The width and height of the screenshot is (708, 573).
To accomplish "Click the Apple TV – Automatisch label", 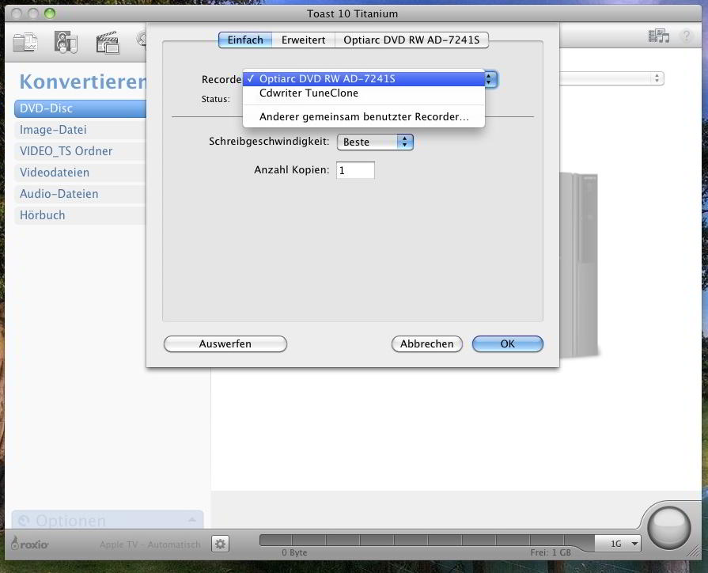I will tap(150, 545).
